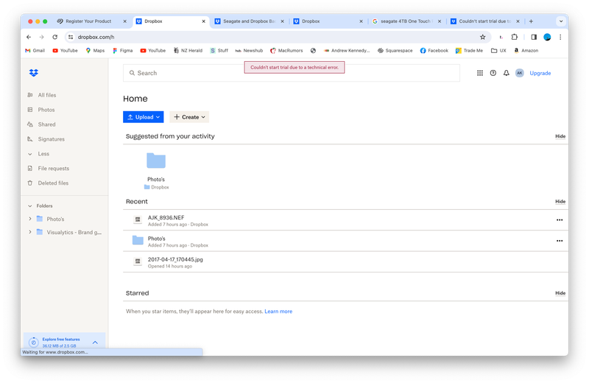This screenshot has width=589, height=383.
Task: Expand the Explore free features panel
Action: (x=95, y=342)
